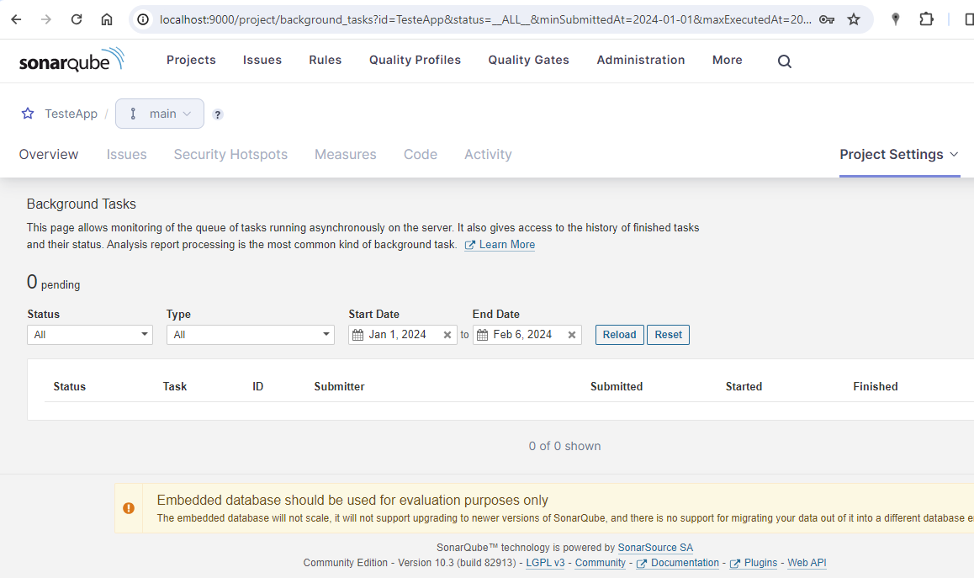Go to browser home icon
This screenshot has height=578, width=974.
coord(107,19)
